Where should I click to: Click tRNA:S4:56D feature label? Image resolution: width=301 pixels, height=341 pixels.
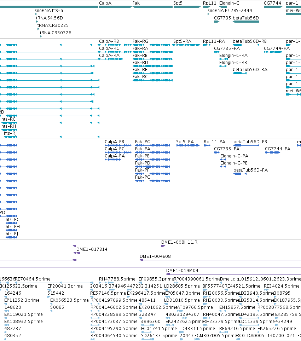[x=50, y=18]
